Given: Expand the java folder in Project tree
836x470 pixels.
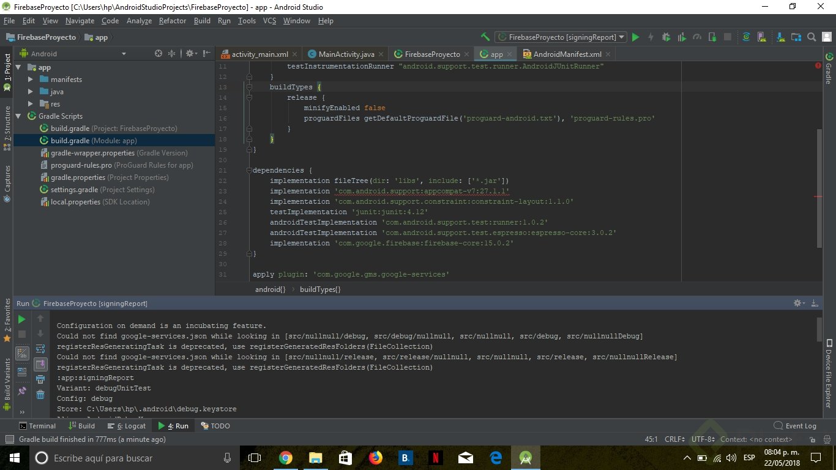Looking at the screenshot, I should (x=30, y=91).
